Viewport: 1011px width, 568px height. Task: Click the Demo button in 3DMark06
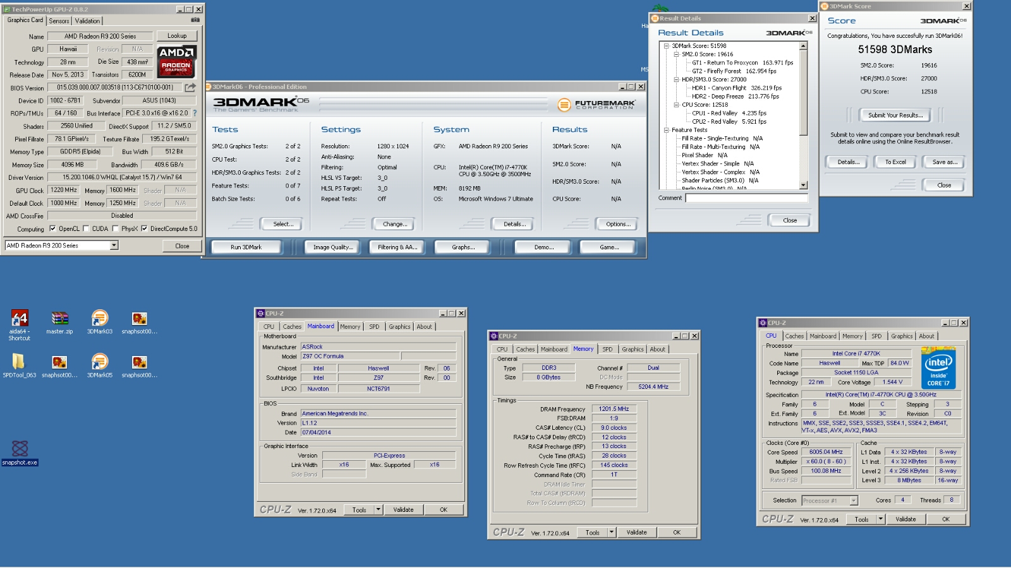coord(543,247)
